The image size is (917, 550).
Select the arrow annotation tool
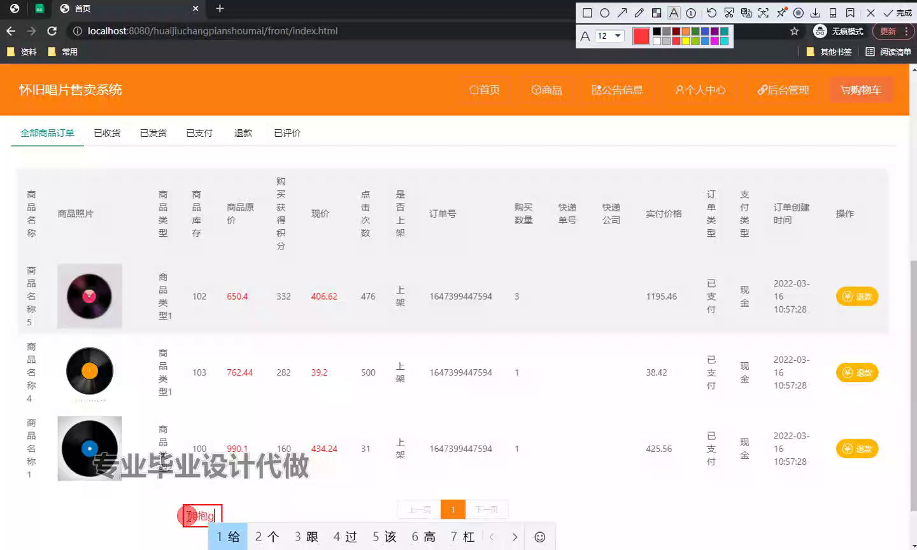(x=622, y=13)
